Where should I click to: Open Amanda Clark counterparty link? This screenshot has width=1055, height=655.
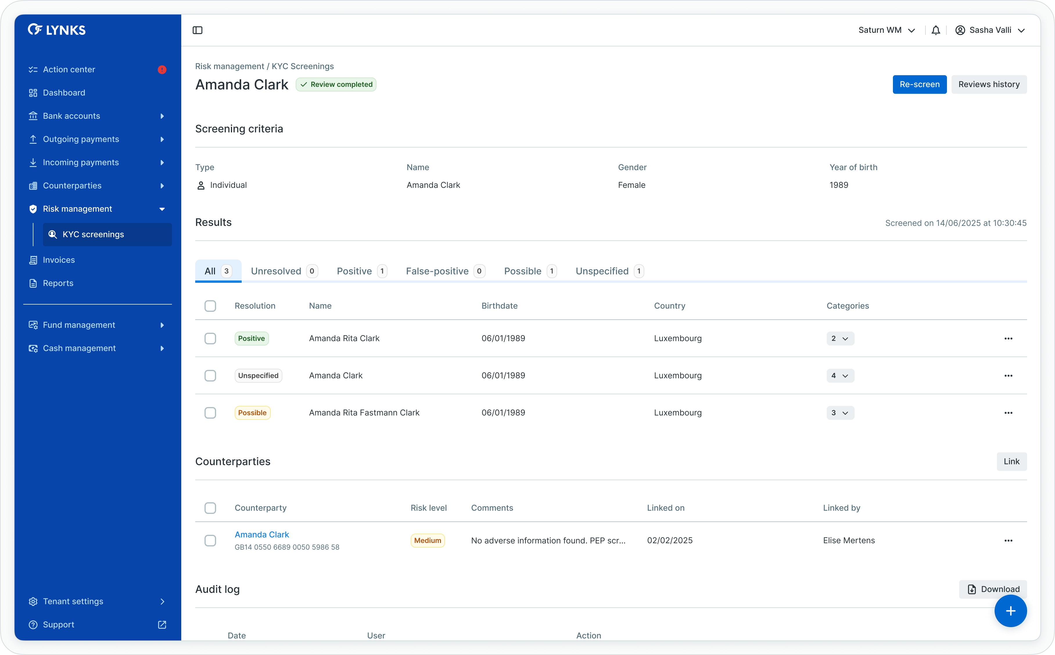(262, 535)
